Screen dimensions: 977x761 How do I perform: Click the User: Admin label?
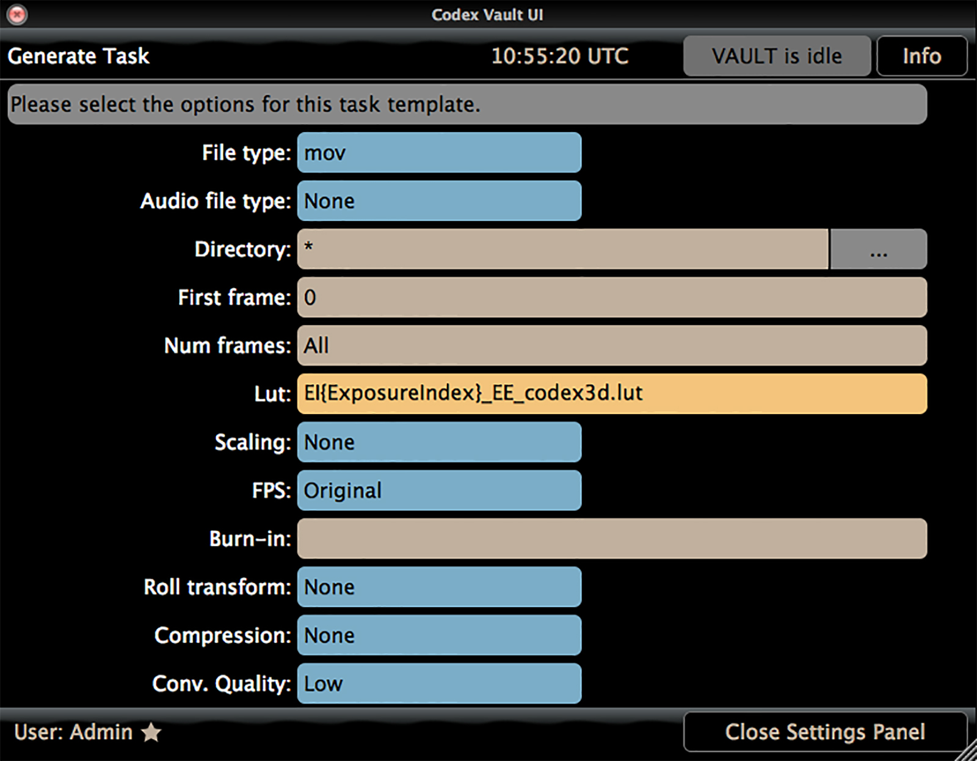tap(73, 732)
